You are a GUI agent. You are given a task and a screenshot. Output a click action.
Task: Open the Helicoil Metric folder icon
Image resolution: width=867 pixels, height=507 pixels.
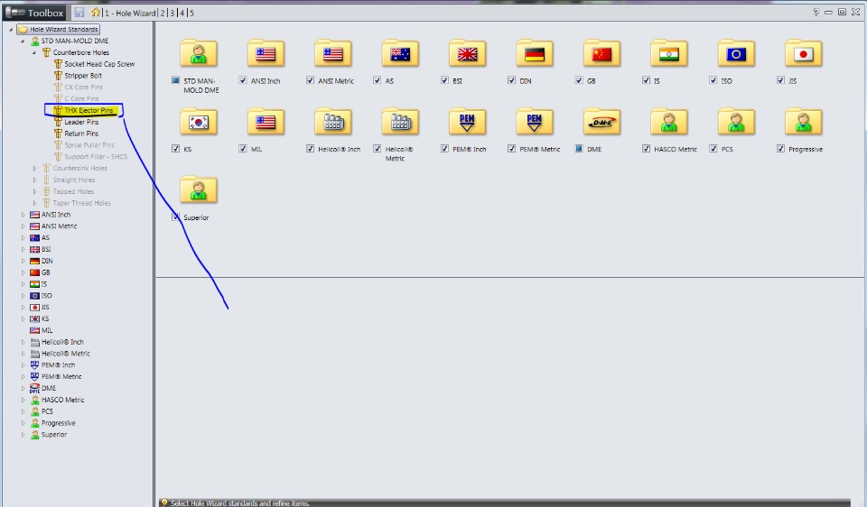(400, 122)
